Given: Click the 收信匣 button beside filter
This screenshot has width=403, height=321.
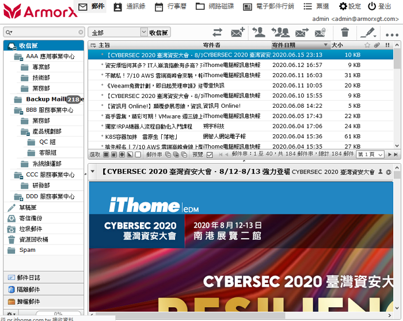Looking at the screenshot, I should coord(159,32).
